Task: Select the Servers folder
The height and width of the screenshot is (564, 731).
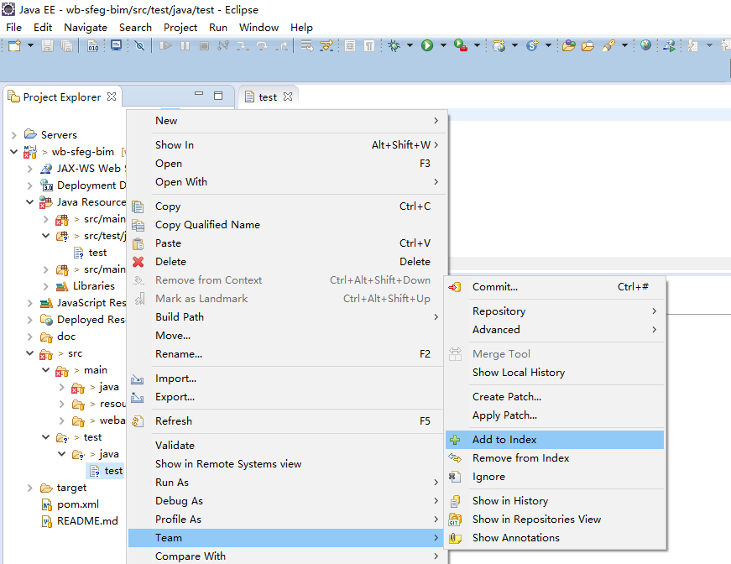Action: pyautogui.click(x=59, y=135)
